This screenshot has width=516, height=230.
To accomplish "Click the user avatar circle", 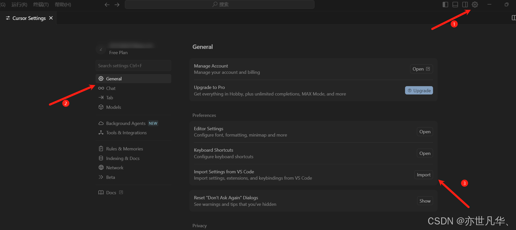I will (x=101, y=49).
